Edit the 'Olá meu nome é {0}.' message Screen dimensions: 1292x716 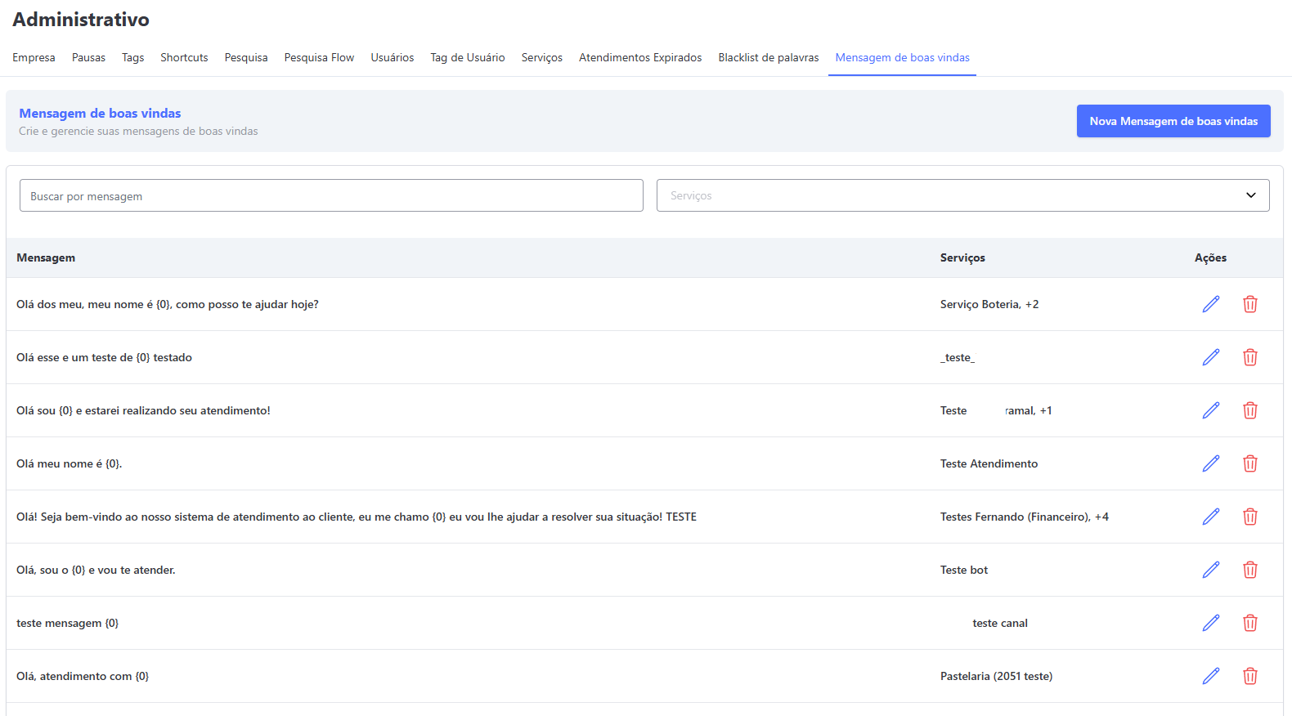point(1211,463)
